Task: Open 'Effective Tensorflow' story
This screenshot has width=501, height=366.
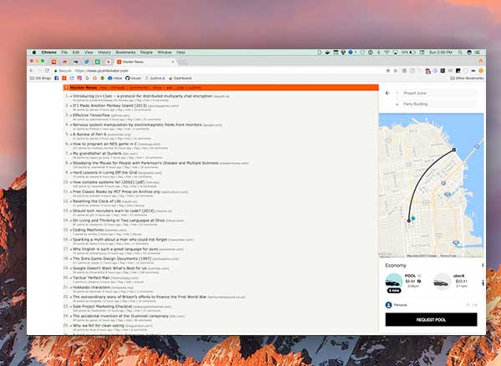Action: [x=91, y=115]
